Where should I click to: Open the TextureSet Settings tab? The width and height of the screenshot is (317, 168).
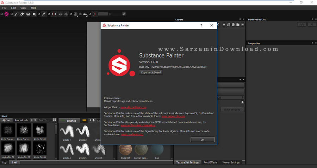point(187,162)
